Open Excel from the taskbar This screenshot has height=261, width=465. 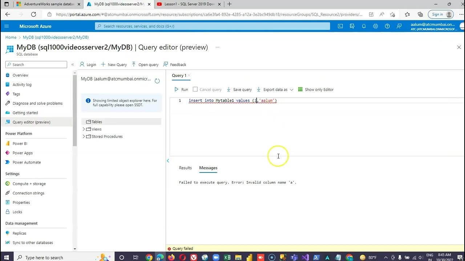point(227,257)
